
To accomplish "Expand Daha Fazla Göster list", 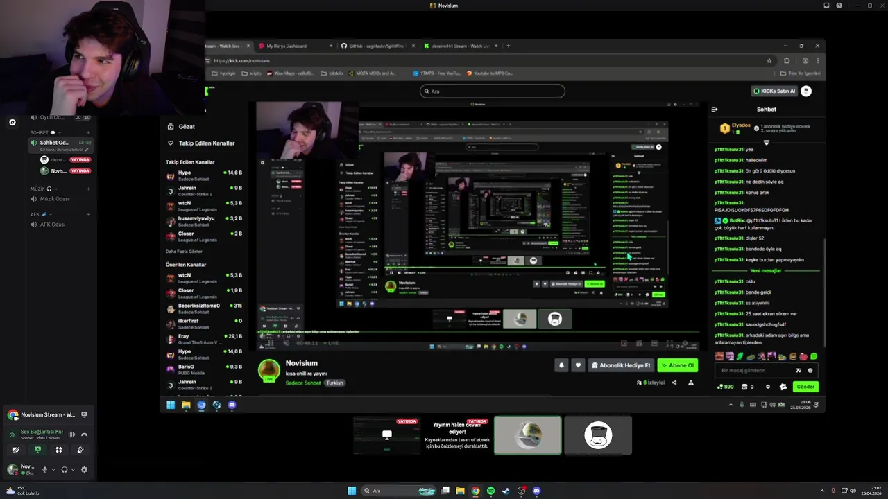I will (x=184, y=251).
